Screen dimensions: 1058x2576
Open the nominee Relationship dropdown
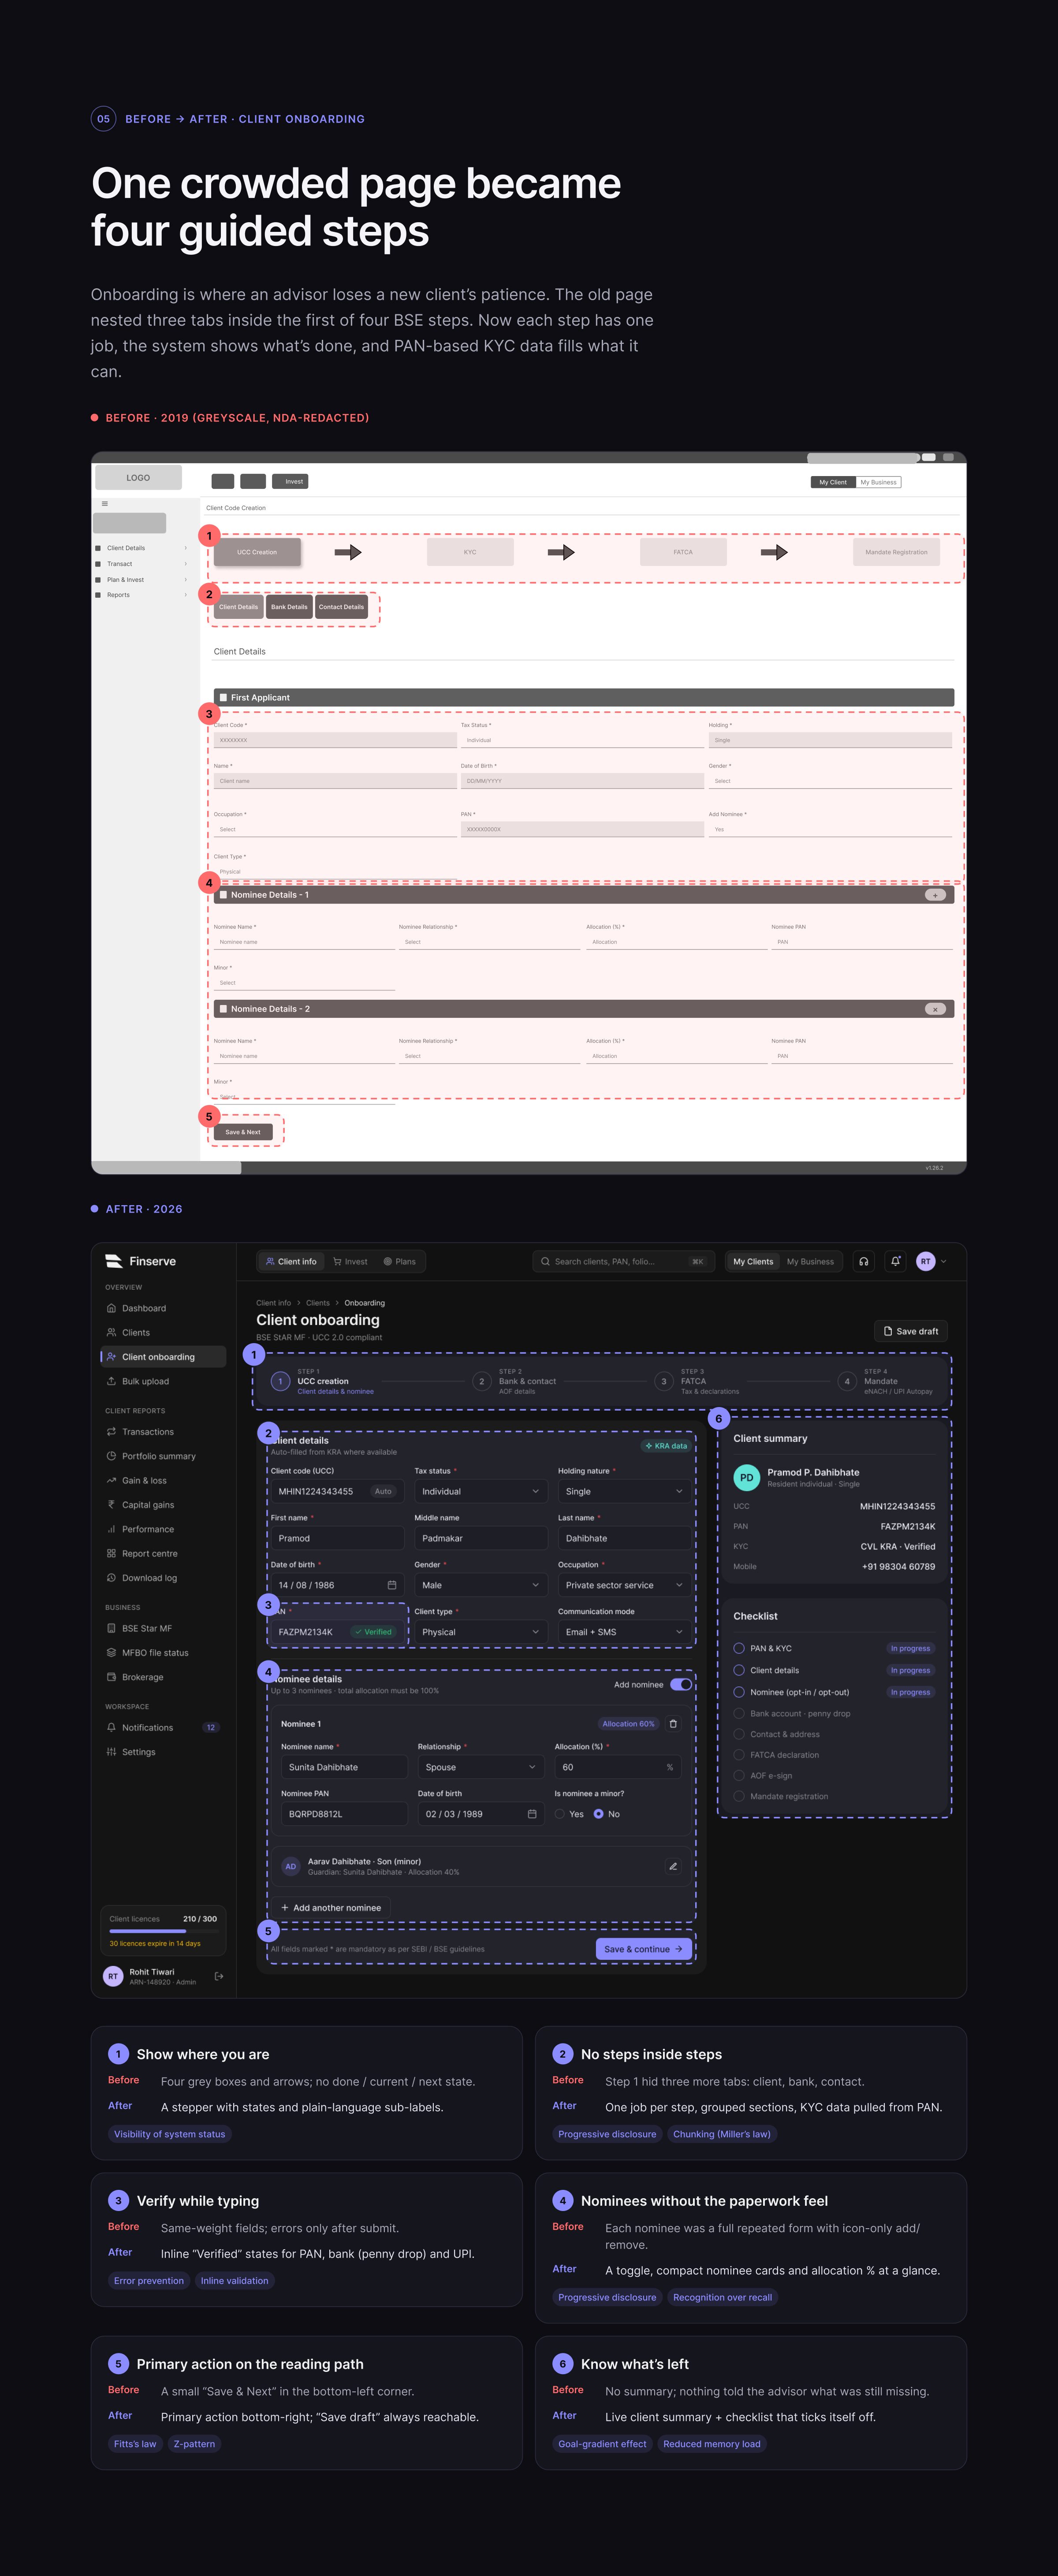click(x=481, y=1767)
